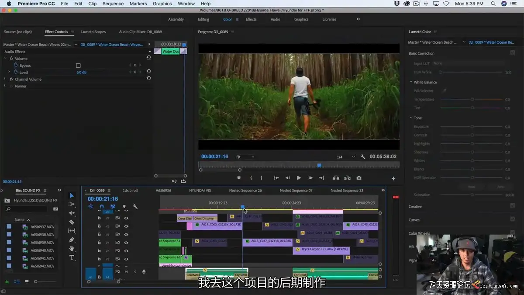Select the Pen tool in the toolbar

pos(72,240)
